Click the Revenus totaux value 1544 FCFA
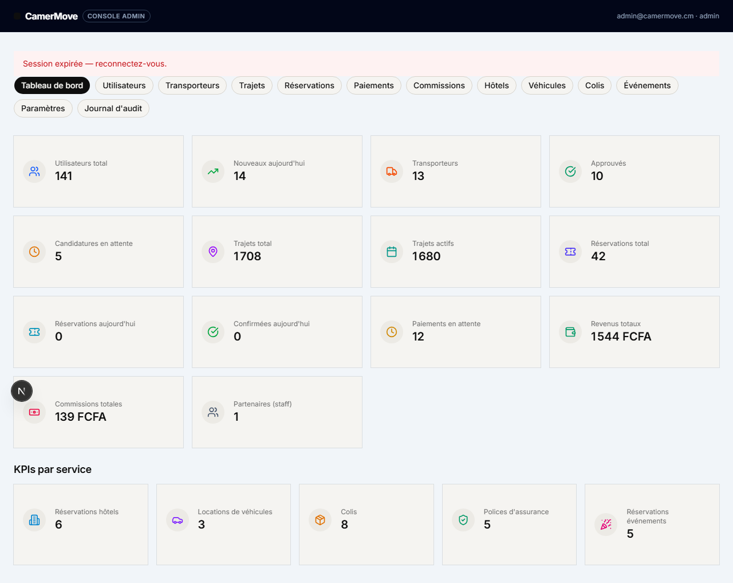This screenshot has height=583, width=733. click(621, 337)
